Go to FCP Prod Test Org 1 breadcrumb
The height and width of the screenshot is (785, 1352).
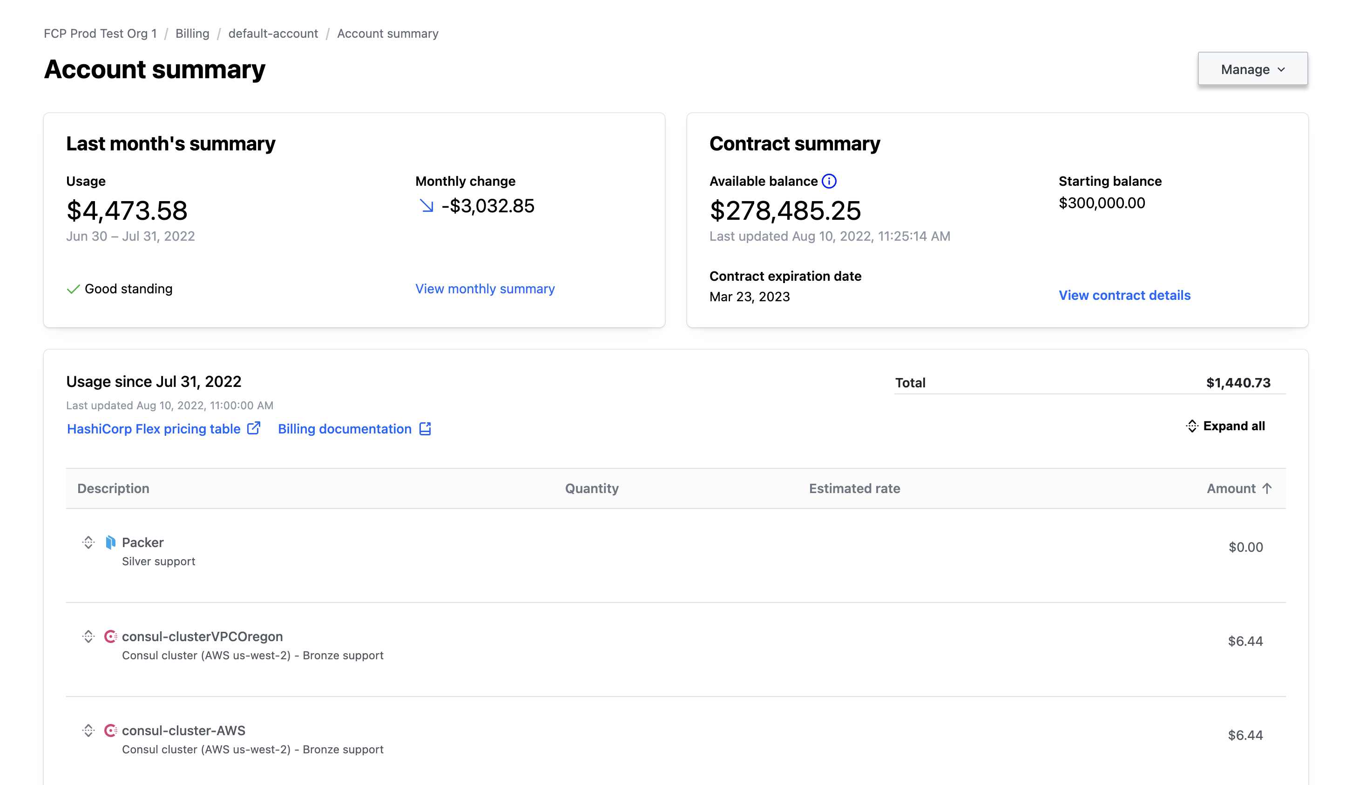[x=100, y=33]
